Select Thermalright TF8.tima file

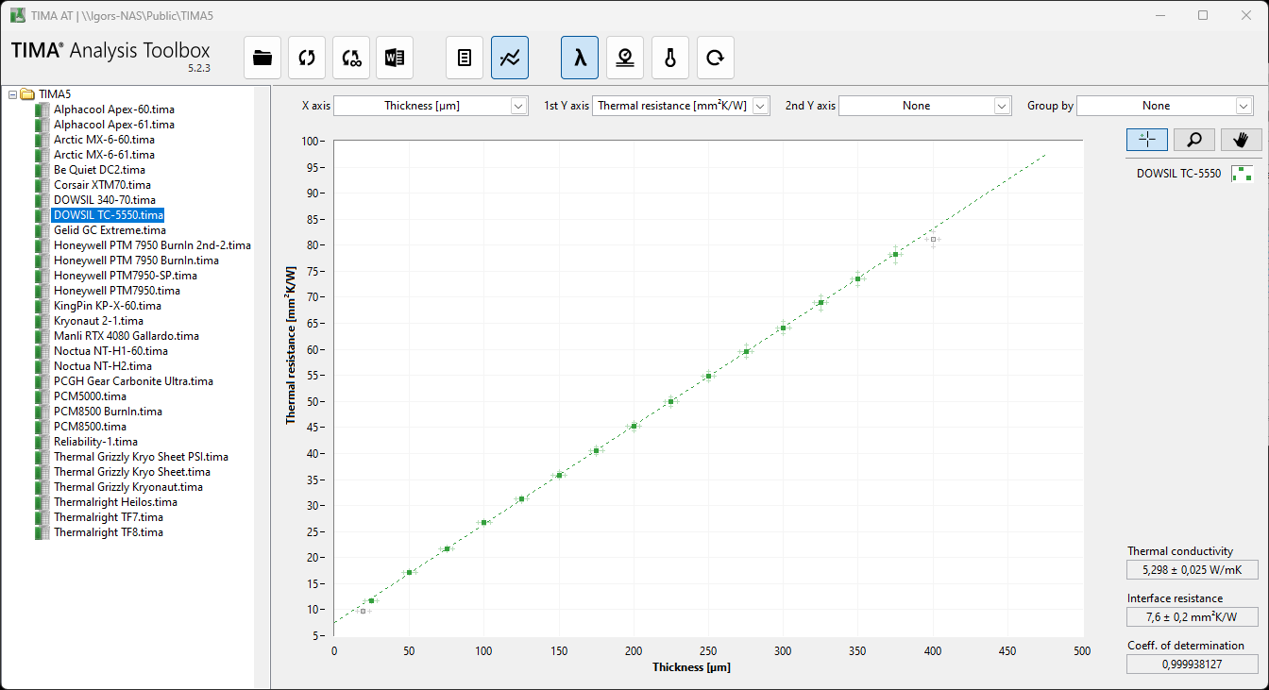(x=109, y=532)
